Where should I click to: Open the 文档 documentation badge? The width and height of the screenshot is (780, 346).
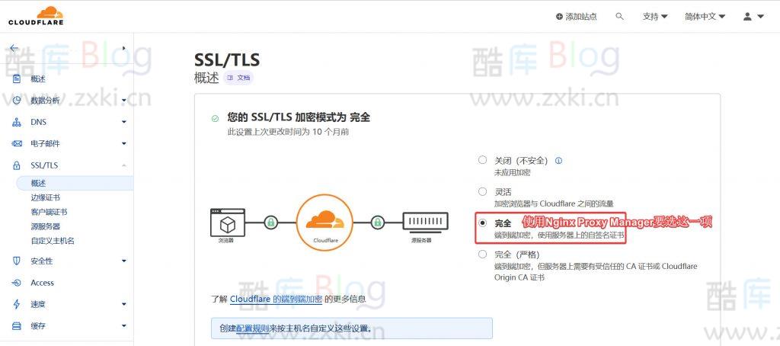pos(238,78)
